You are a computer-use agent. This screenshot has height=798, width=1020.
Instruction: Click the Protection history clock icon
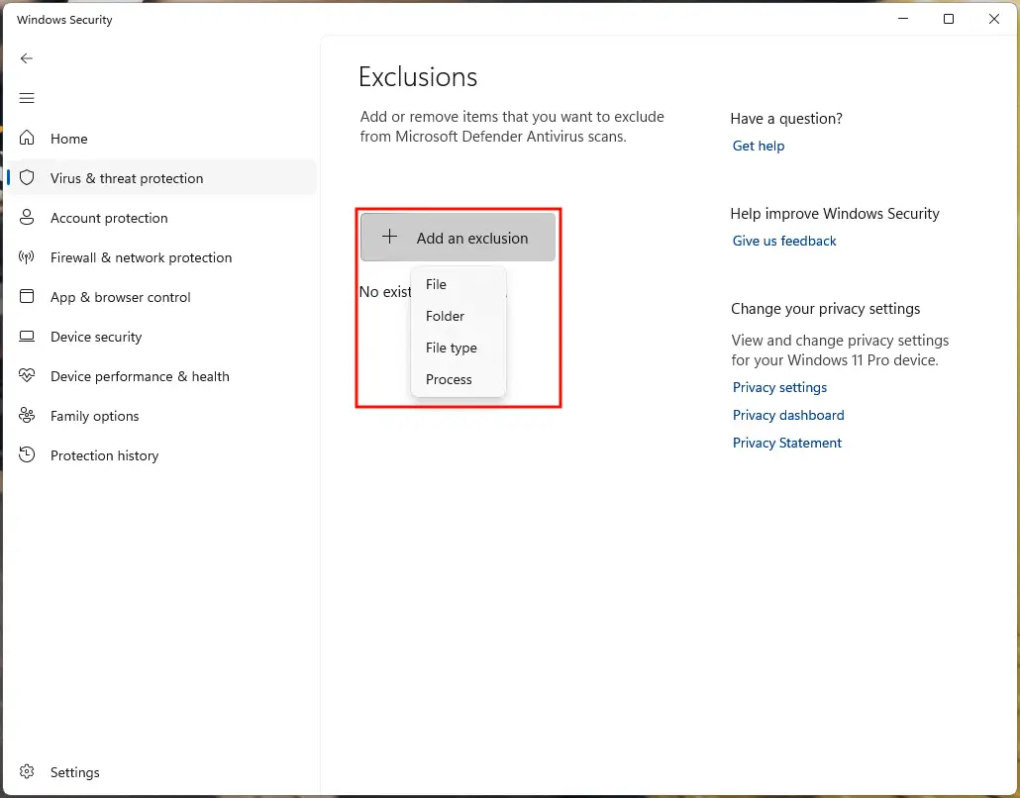[x=27, y=454]
